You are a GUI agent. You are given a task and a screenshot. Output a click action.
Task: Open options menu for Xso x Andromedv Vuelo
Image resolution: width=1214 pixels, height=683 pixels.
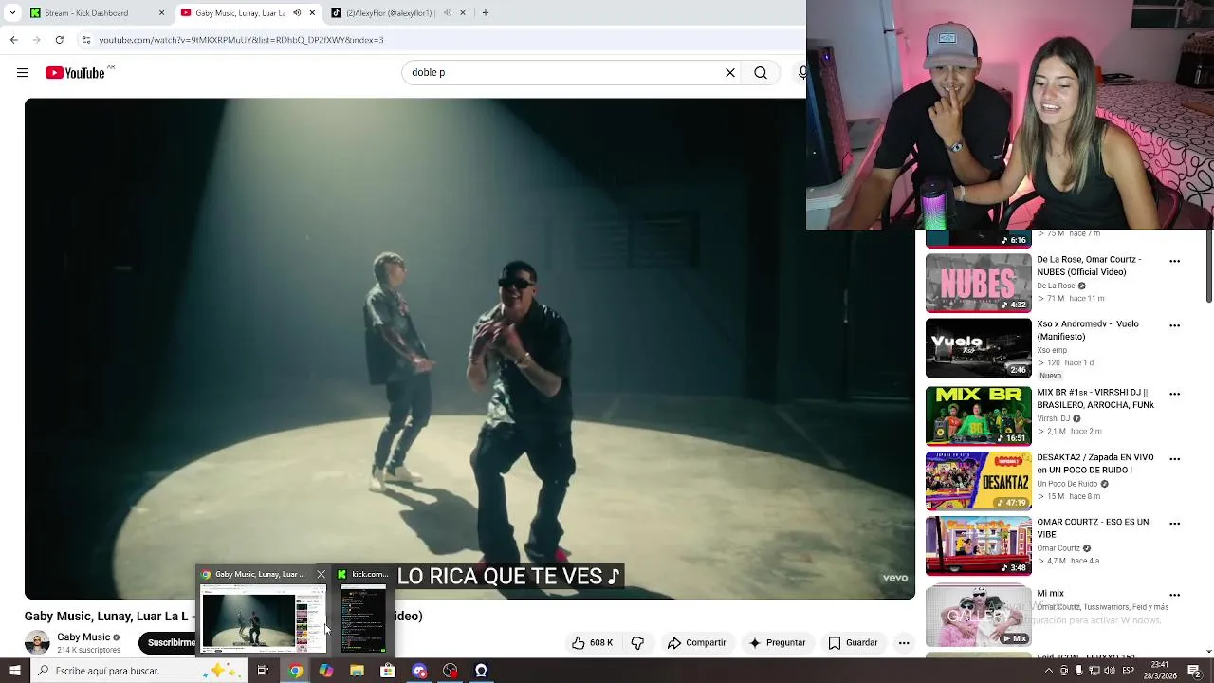(1174, 325)
